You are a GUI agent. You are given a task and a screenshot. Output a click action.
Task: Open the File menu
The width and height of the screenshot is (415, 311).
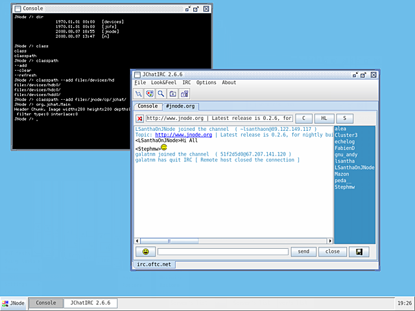point(140,82)
